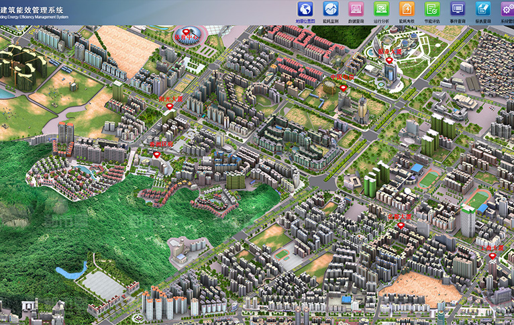Viewport: 514px width, 325px height.
Task: Click the 香洲区府 marker near the hillside
Action: (157, 155)
